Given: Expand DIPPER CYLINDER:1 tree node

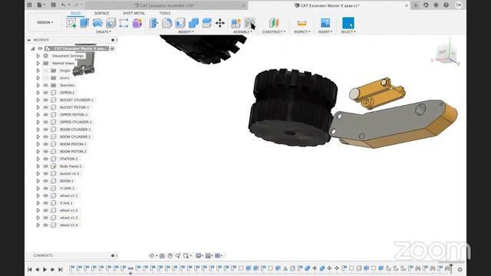Looking at the screenshot, I should tap(38, 122).
